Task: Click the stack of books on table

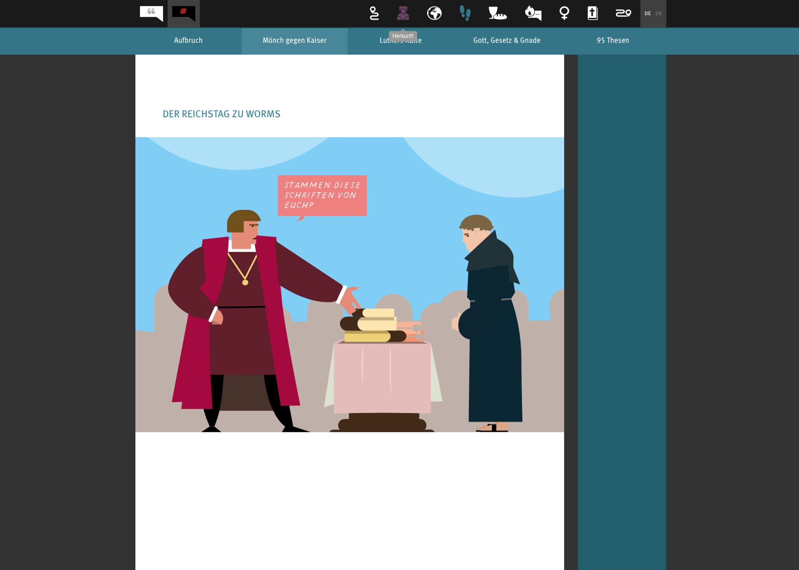Action: [x=375, y=325]
